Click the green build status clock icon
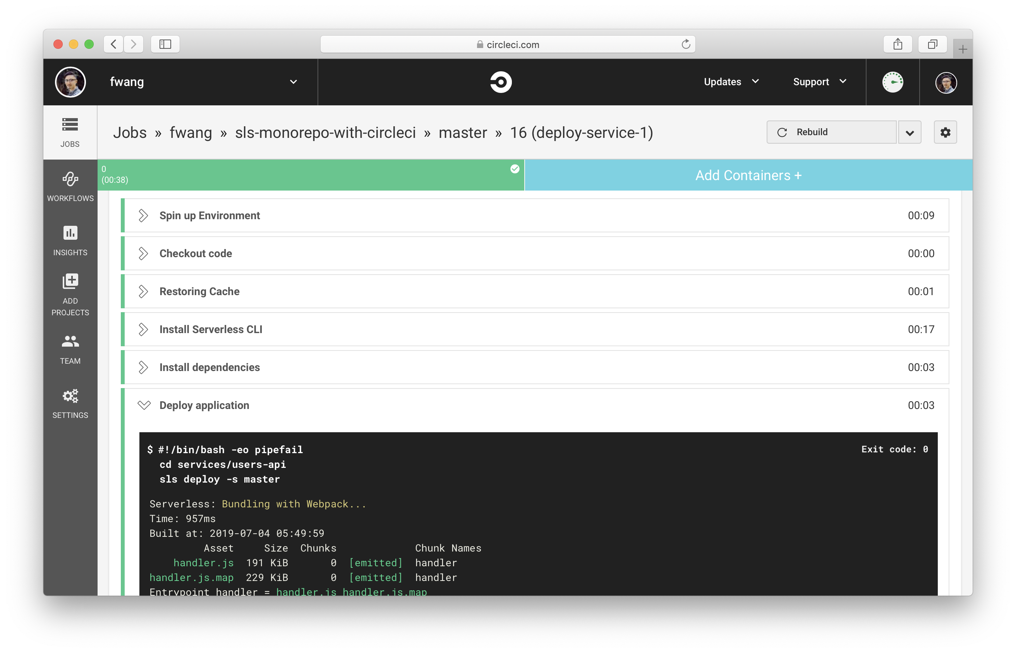The width and height of the screenshot is (1016, 653). [x=892, y=82]
